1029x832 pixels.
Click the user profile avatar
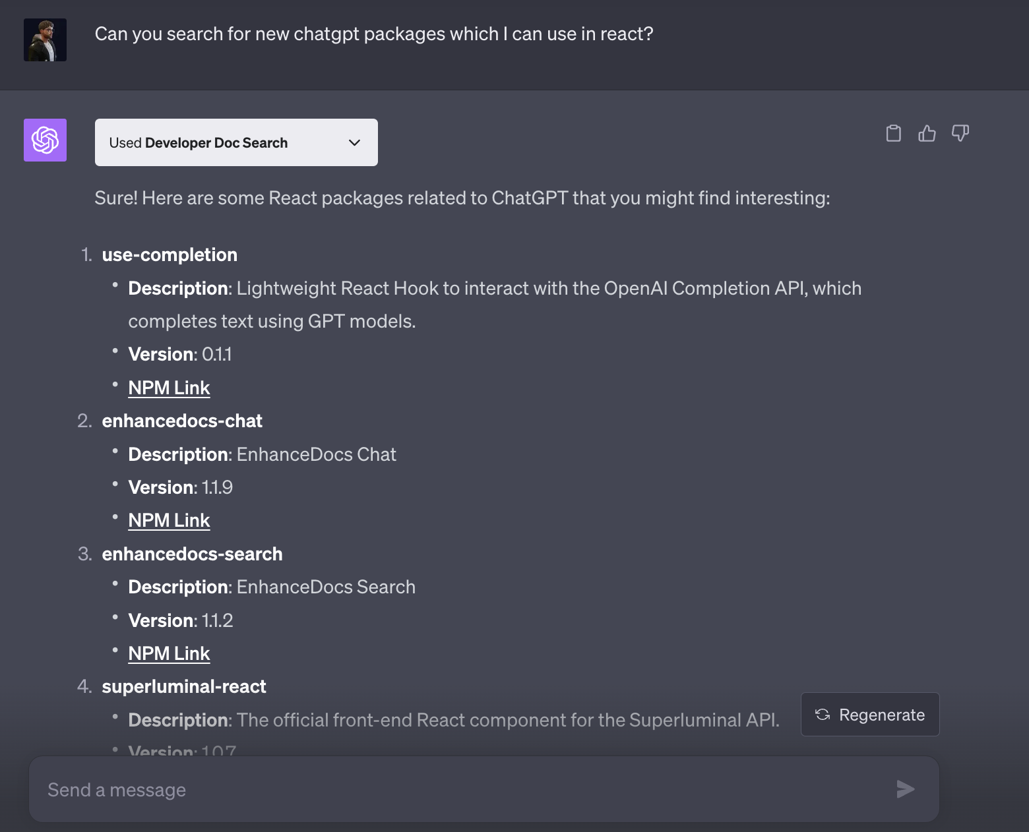point(45,40)
